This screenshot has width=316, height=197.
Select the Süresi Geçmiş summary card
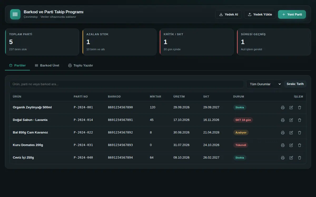tap(274, 42)
